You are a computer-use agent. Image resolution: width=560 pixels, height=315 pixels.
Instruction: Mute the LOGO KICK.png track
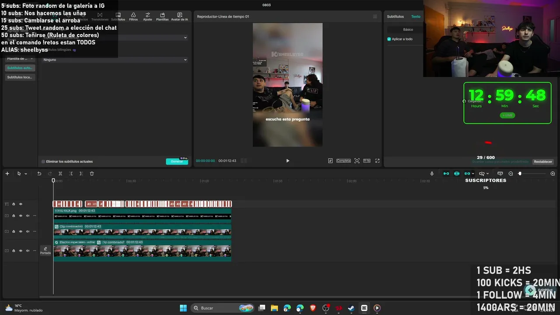coord(28,215)
